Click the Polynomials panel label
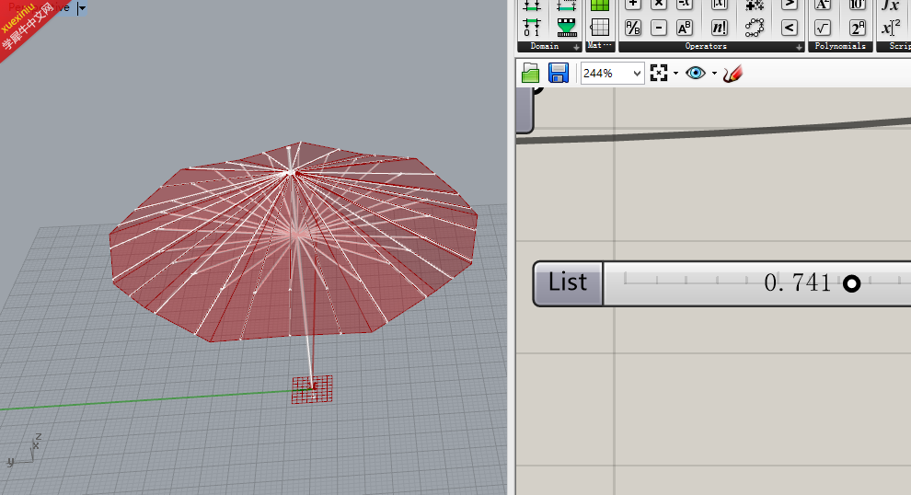Image resolution: width=911 pixels, height=495 pixels. point(840,46)
